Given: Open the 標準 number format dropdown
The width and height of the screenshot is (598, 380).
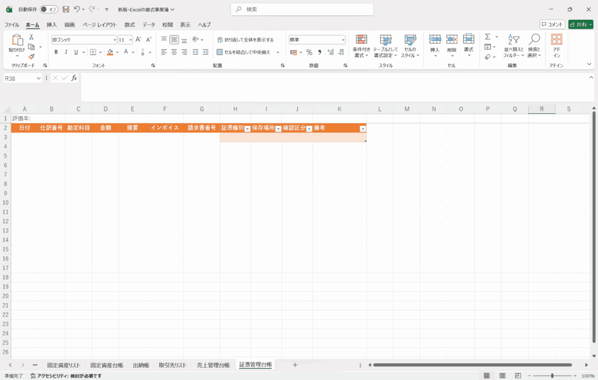Looking at the screenshot, I should point(343,40).
